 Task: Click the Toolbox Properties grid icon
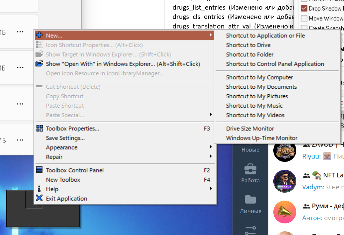[x=39, y=128]
